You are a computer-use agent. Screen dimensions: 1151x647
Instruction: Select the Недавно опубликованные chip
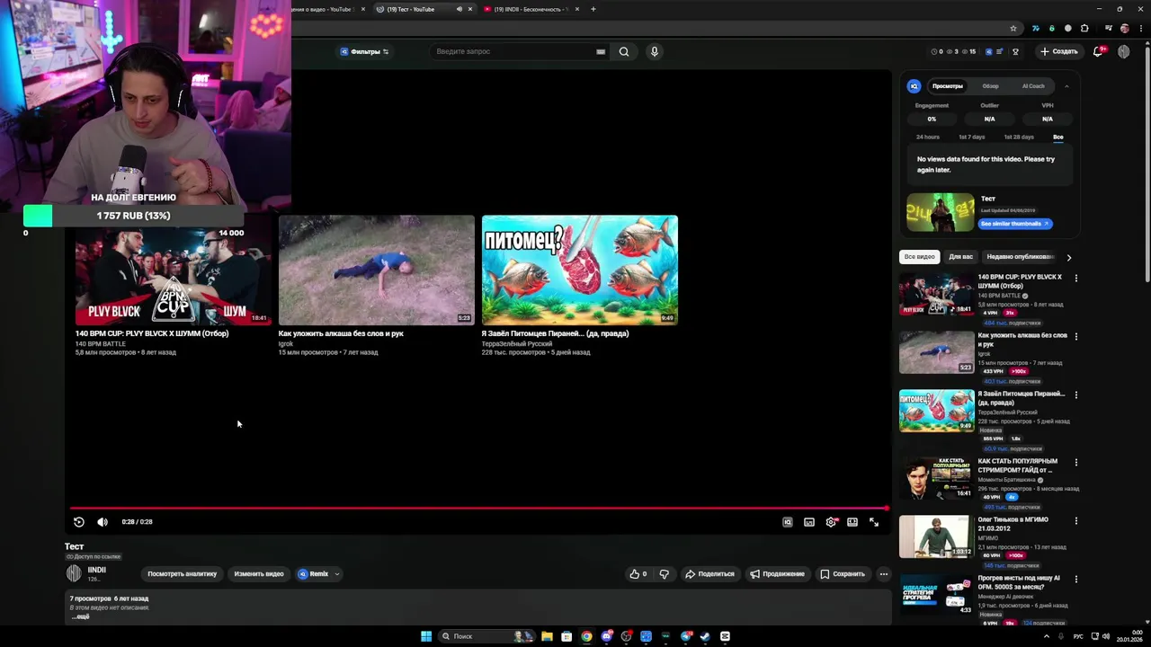coord(1019,257)
